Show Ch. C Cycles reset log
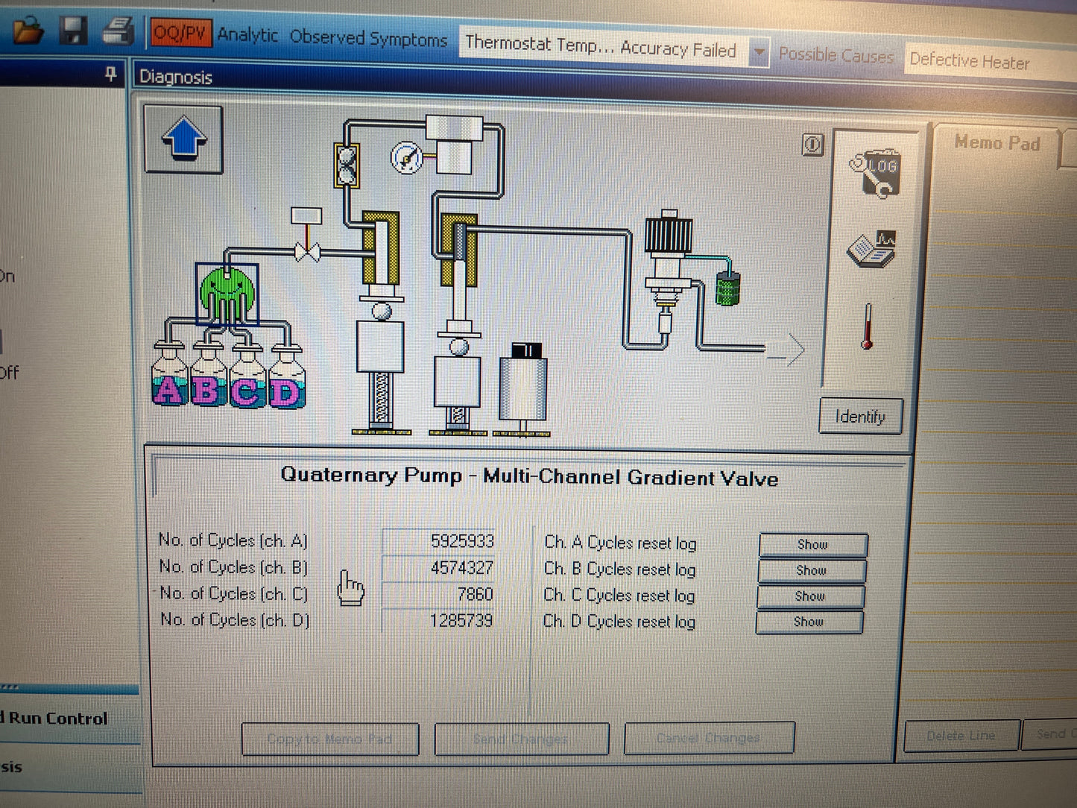1077x808 pixels. (x=810, y=596)
